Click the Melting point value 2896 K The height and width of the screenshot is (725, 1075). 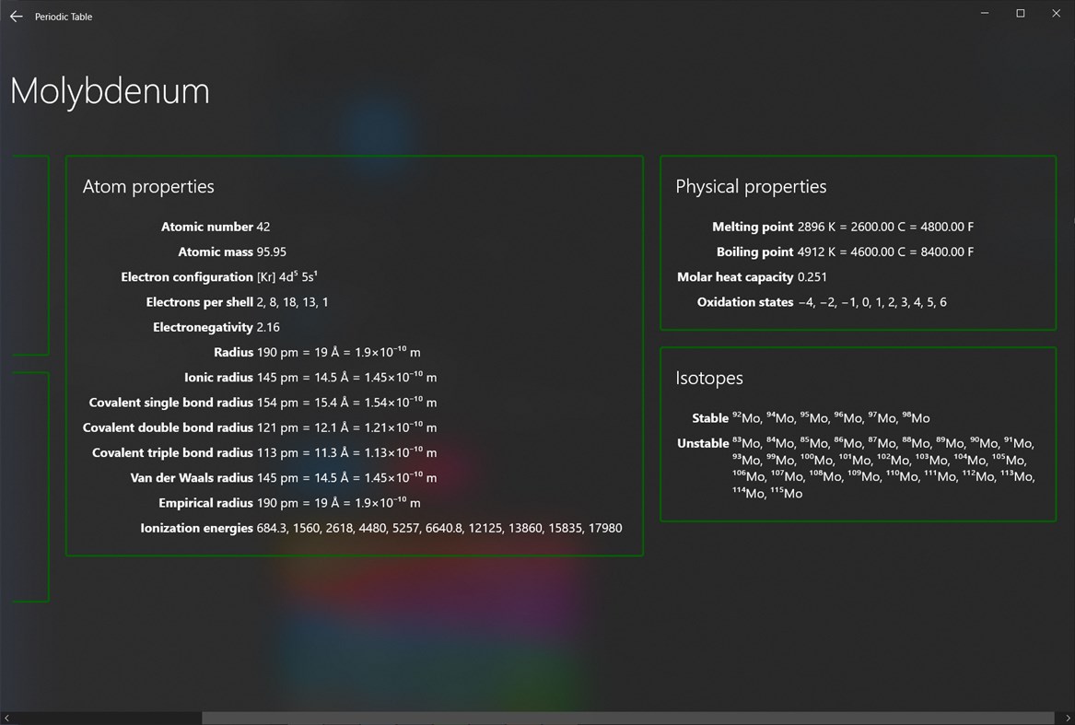816,227
